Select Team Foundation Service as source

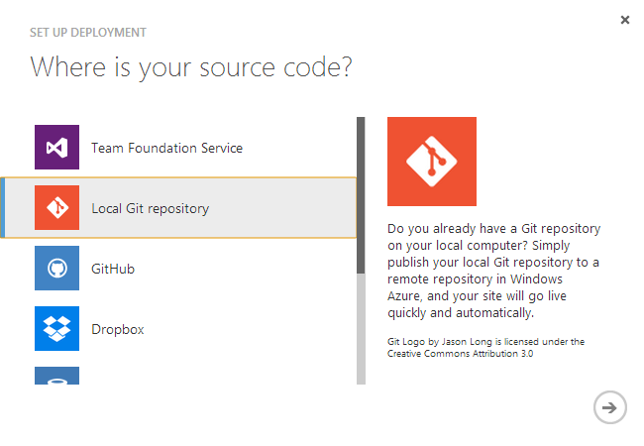pos(166,148)
